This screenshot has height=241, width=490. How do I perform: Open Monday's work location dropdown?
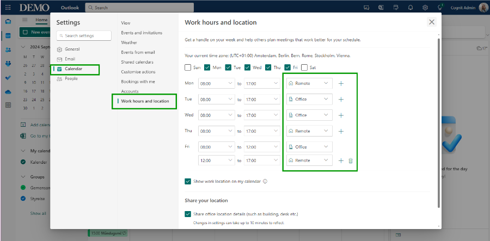[309, 84]
